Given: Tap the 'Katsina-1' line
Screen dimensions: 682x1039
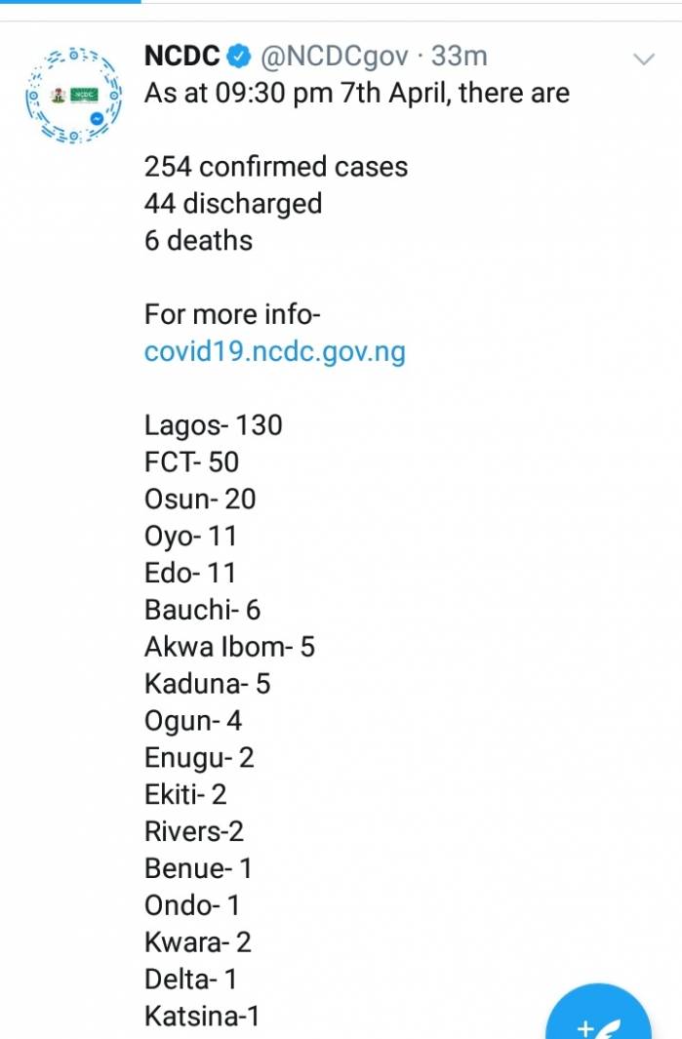Looking at the screenshot, I should pos(202,1016).
